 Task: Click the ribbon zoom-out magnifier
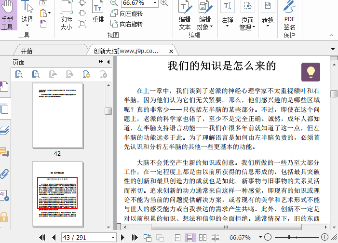114,3
